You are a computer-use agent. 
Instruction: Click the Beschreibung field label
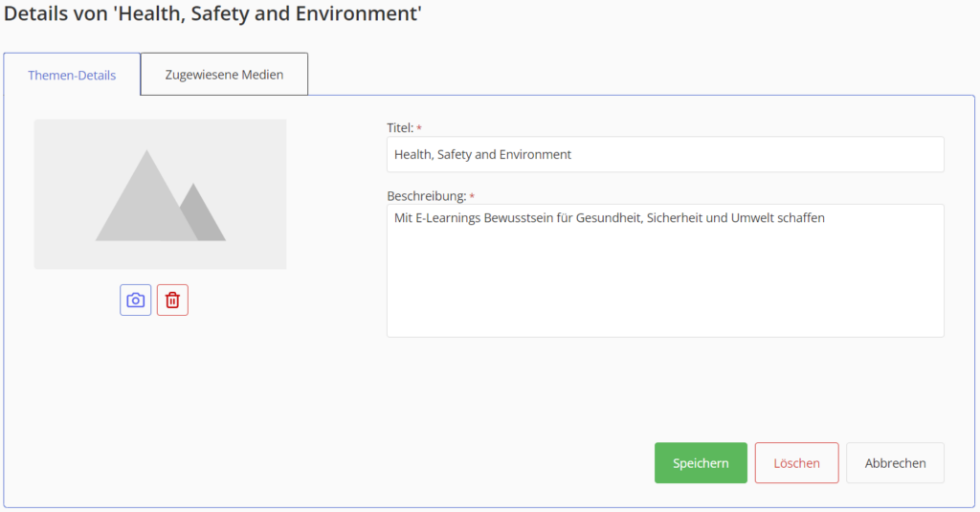point(426,195)
